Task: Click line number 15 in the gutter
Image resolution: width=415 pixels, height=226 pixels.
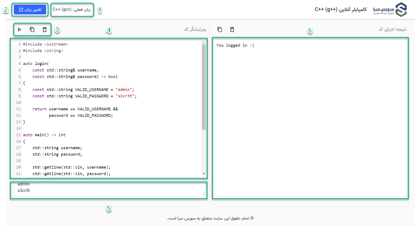Action: point(18,135)
